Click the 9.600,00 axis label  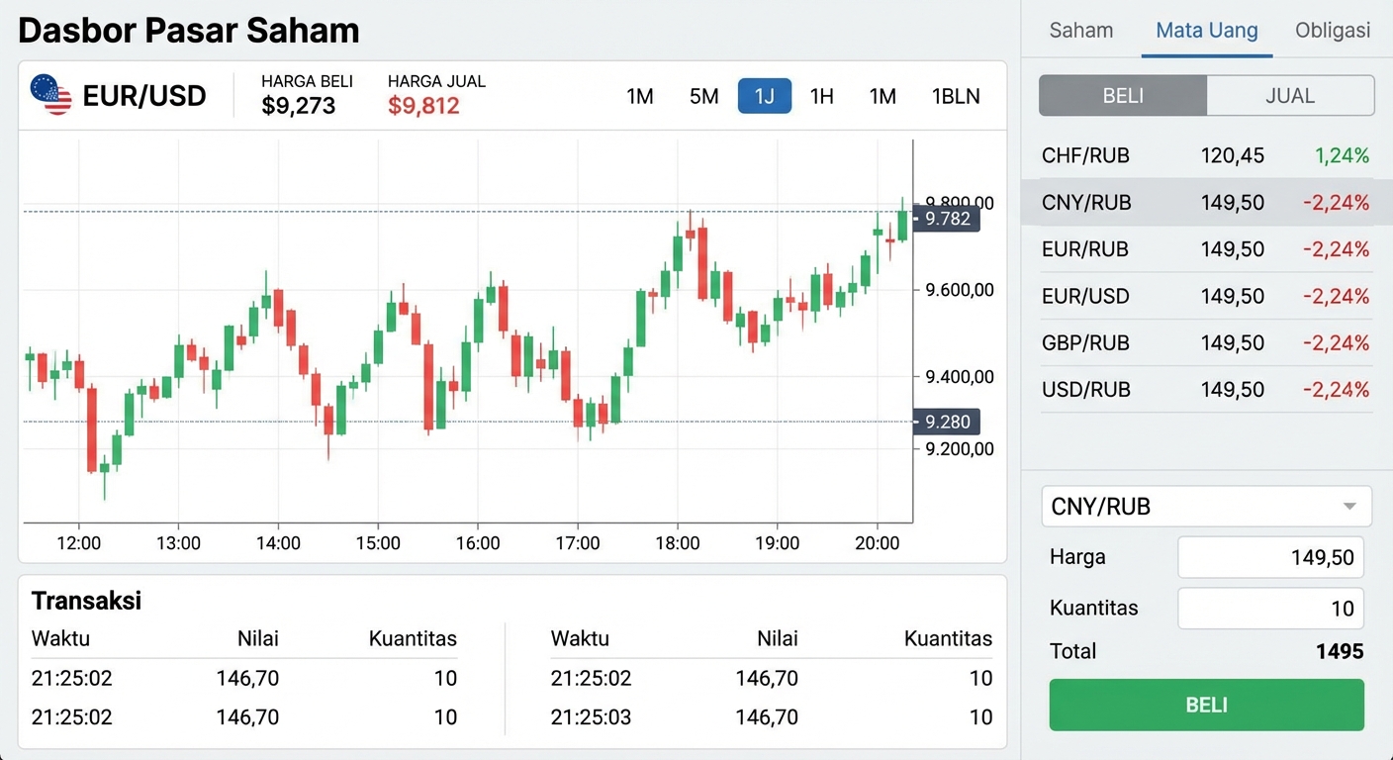(960, 290)
